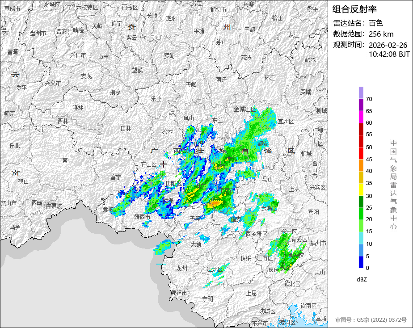Screen dimensions: 413x328
Task: Click the radar station cross marker near 右江区
Action: click(x=164, y=164)
